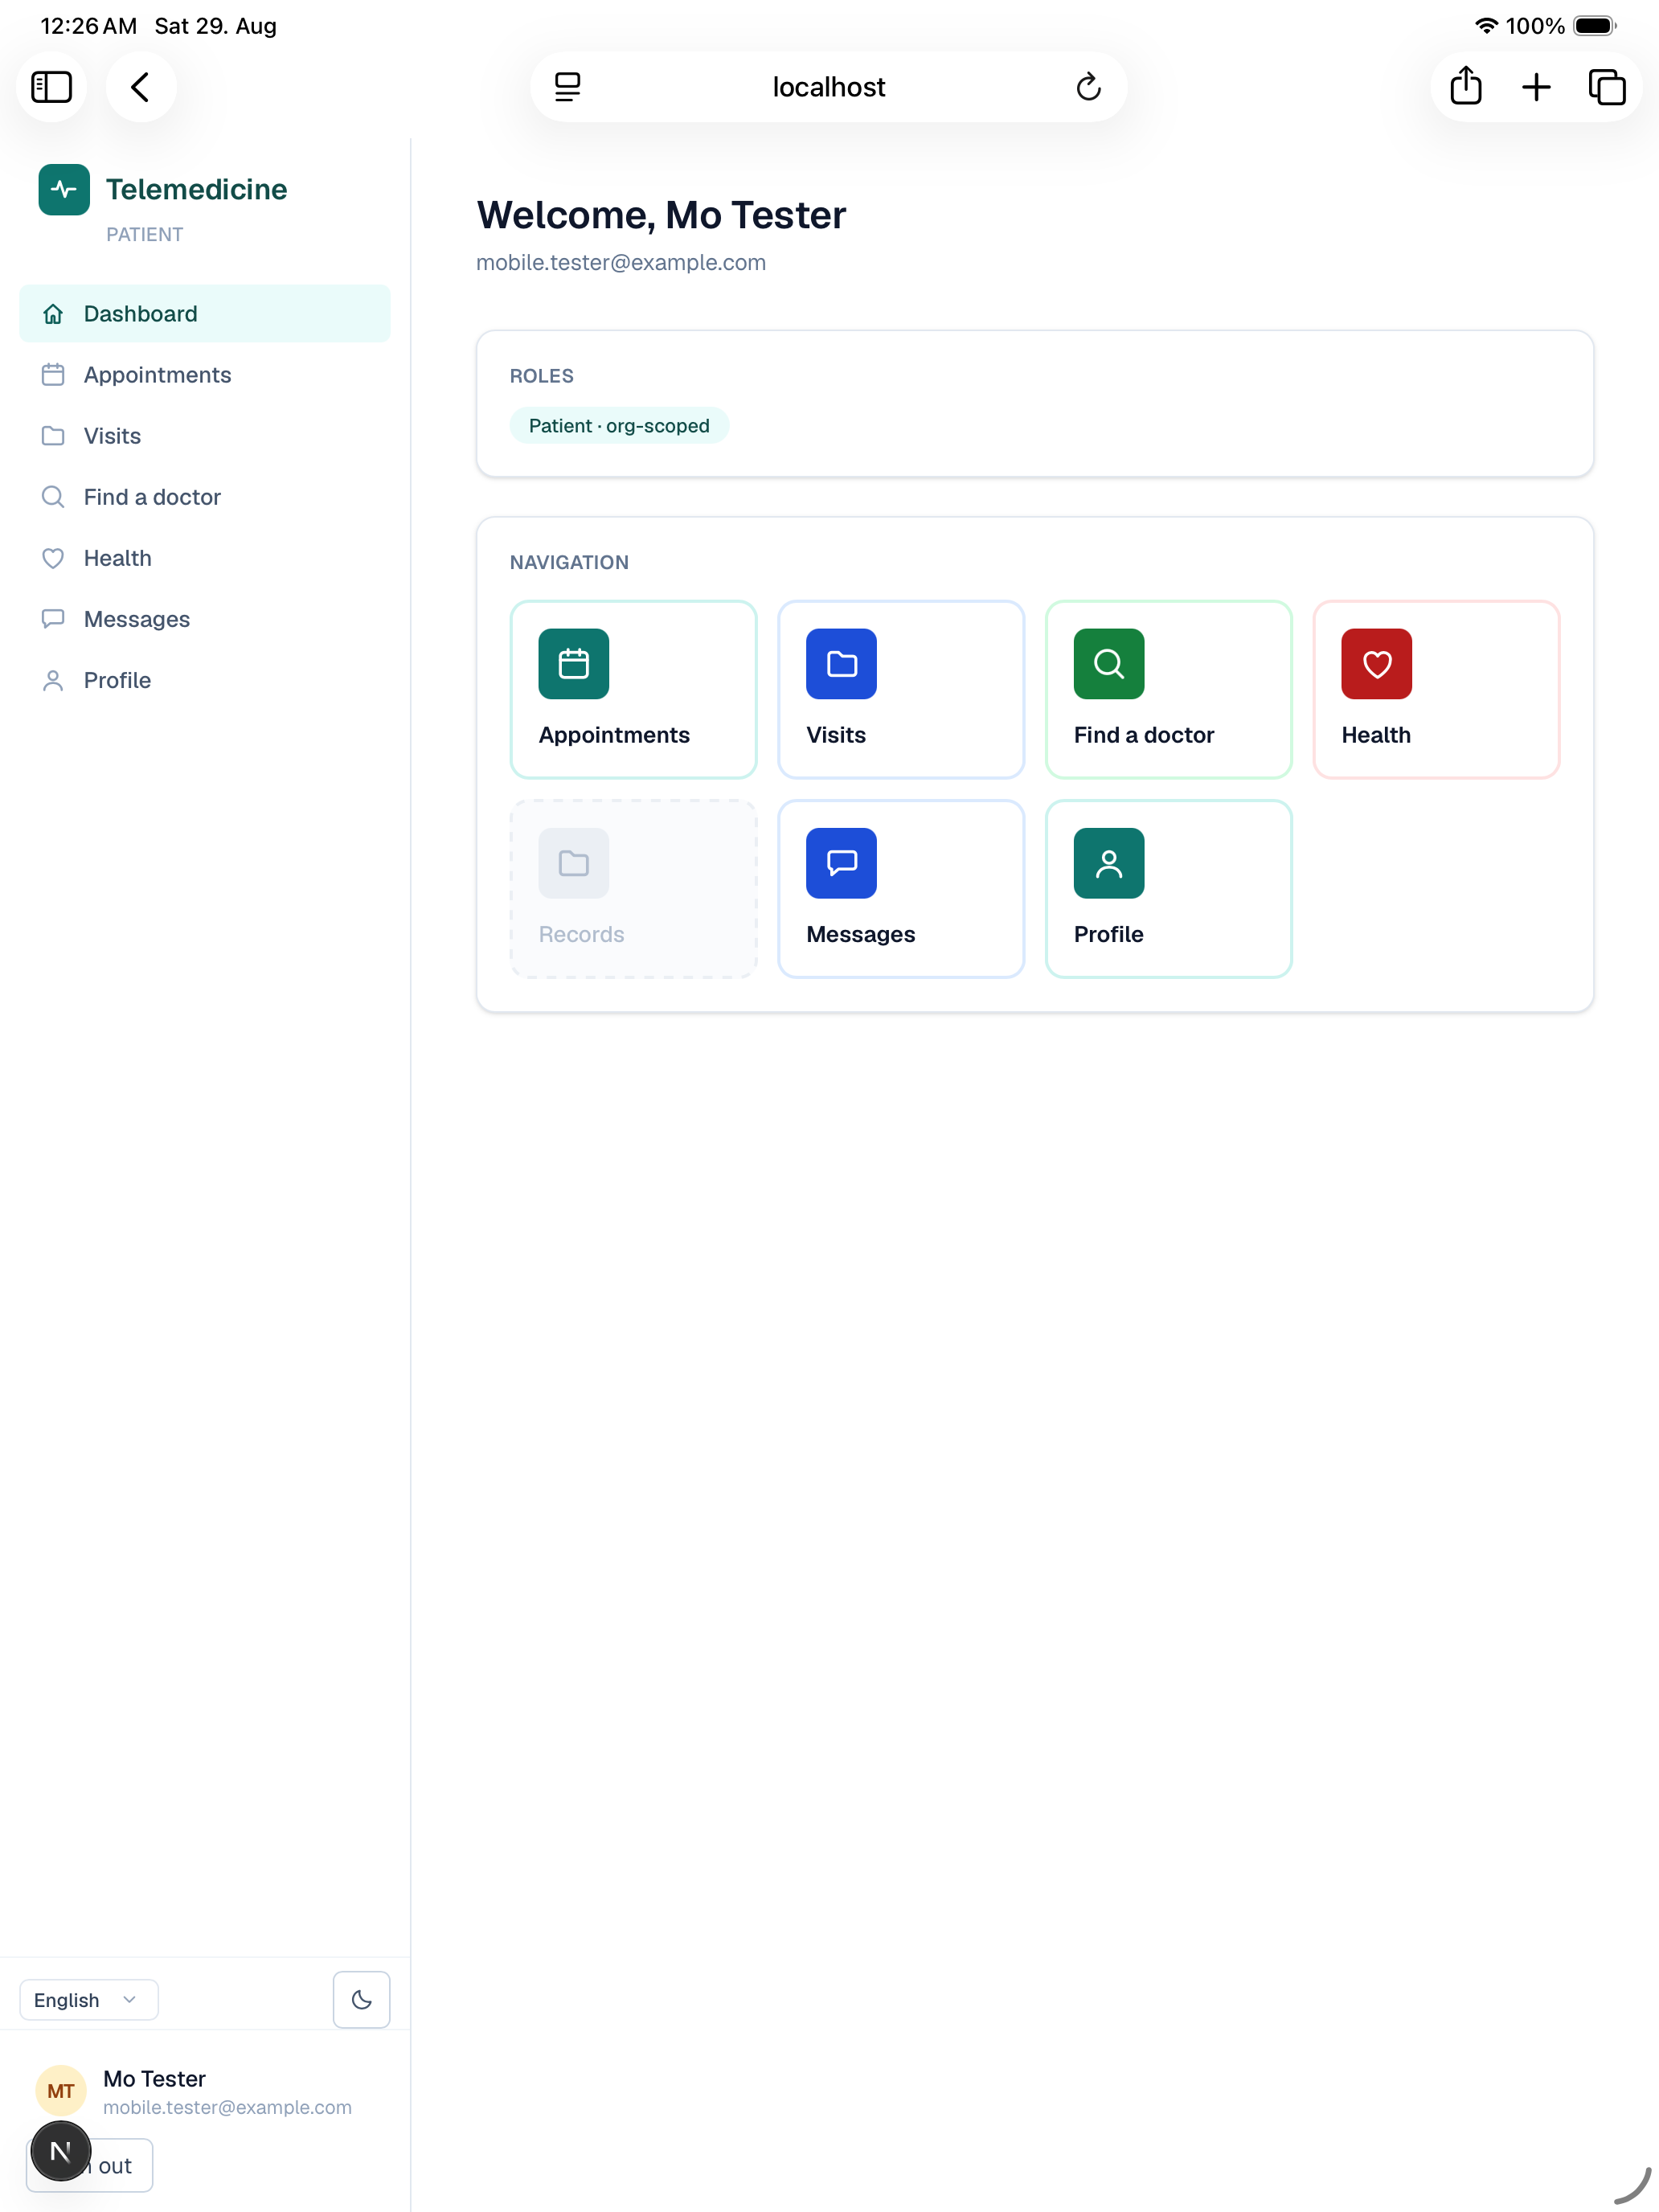The height and width of the screenshot is (2212, 1659).
Task: Open the page settings icon in address bar
Action: (567, 87)
